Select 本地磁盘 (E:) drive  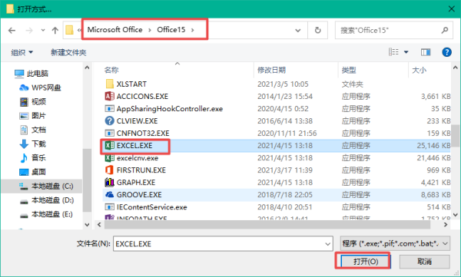[51, 214]
